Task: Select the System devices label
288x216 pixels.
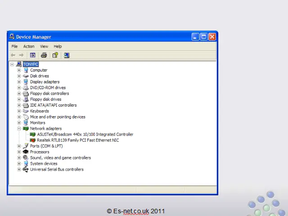Action: (44, 163)
